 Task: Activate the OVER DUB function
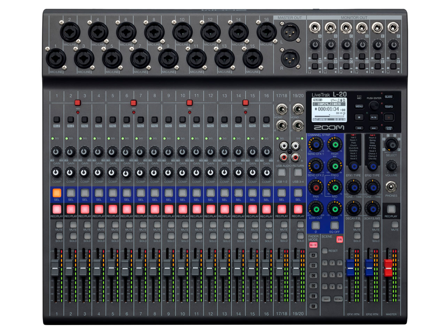coord(390,128)
